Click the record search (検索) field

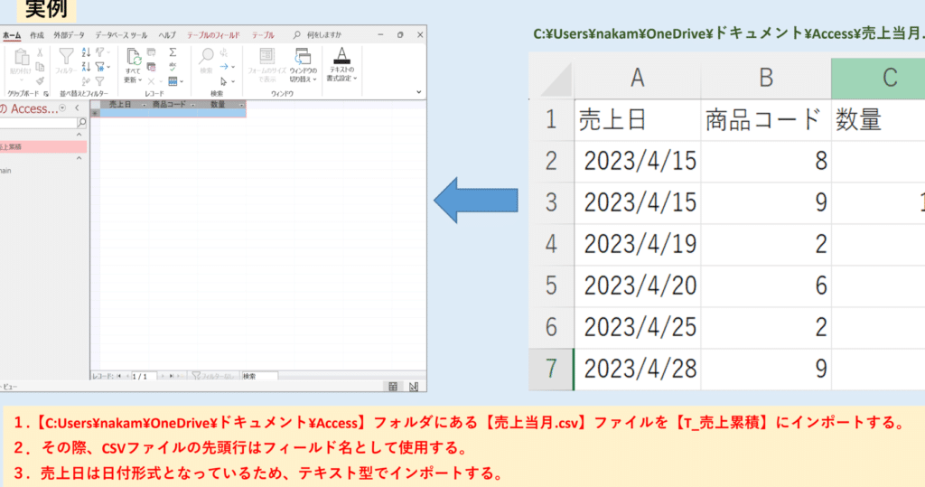pos(258,376)
